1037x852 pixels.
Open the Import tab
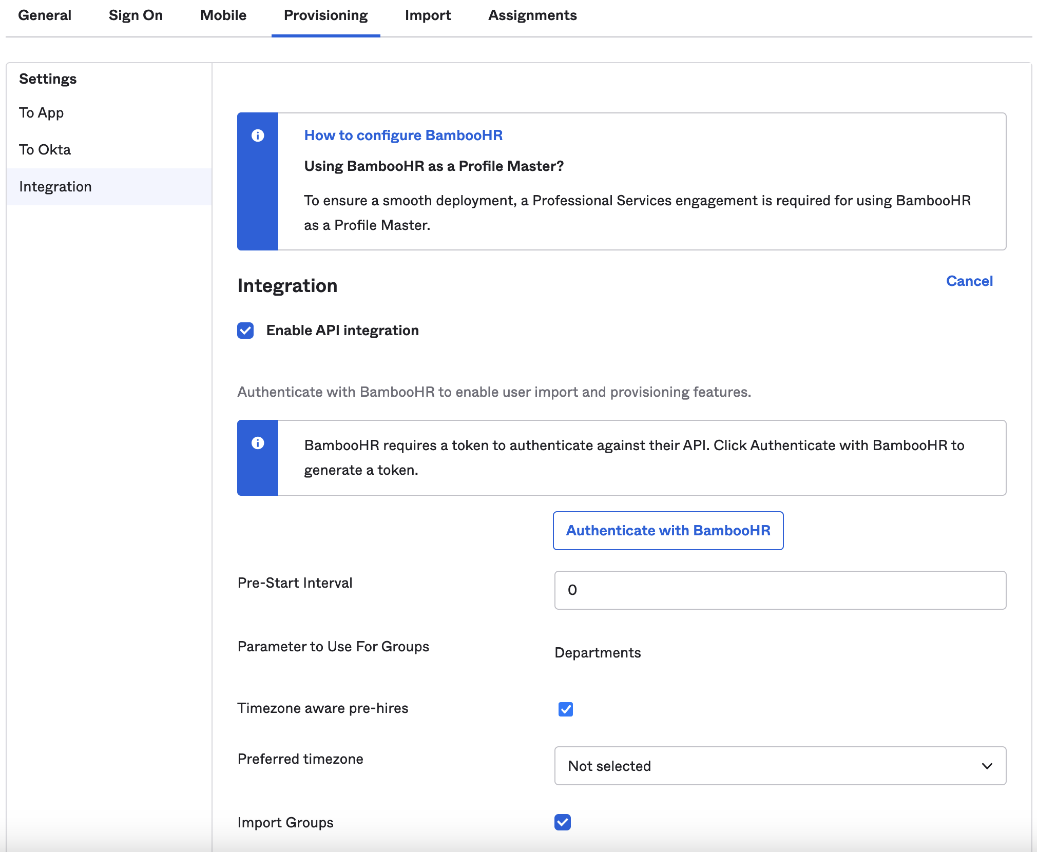coord(428,15)
